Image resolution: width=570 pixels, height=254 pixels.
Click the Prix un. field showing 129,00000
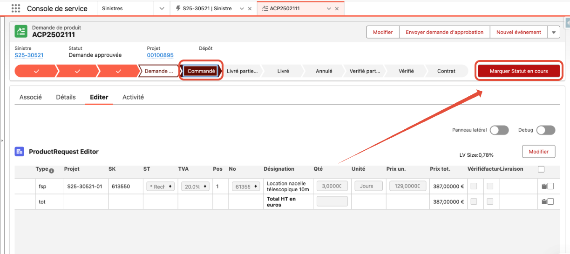point(408,187)
